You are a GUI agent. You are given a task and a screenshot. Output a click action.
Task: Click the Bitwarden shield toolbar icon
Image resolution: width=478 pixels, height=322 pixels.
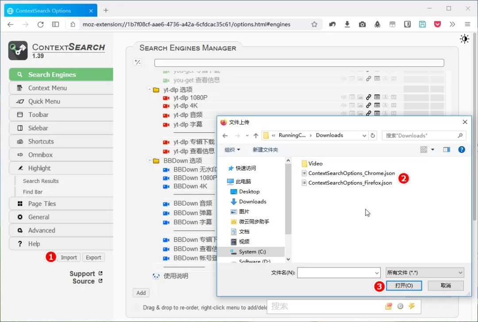tap(407, 24)
